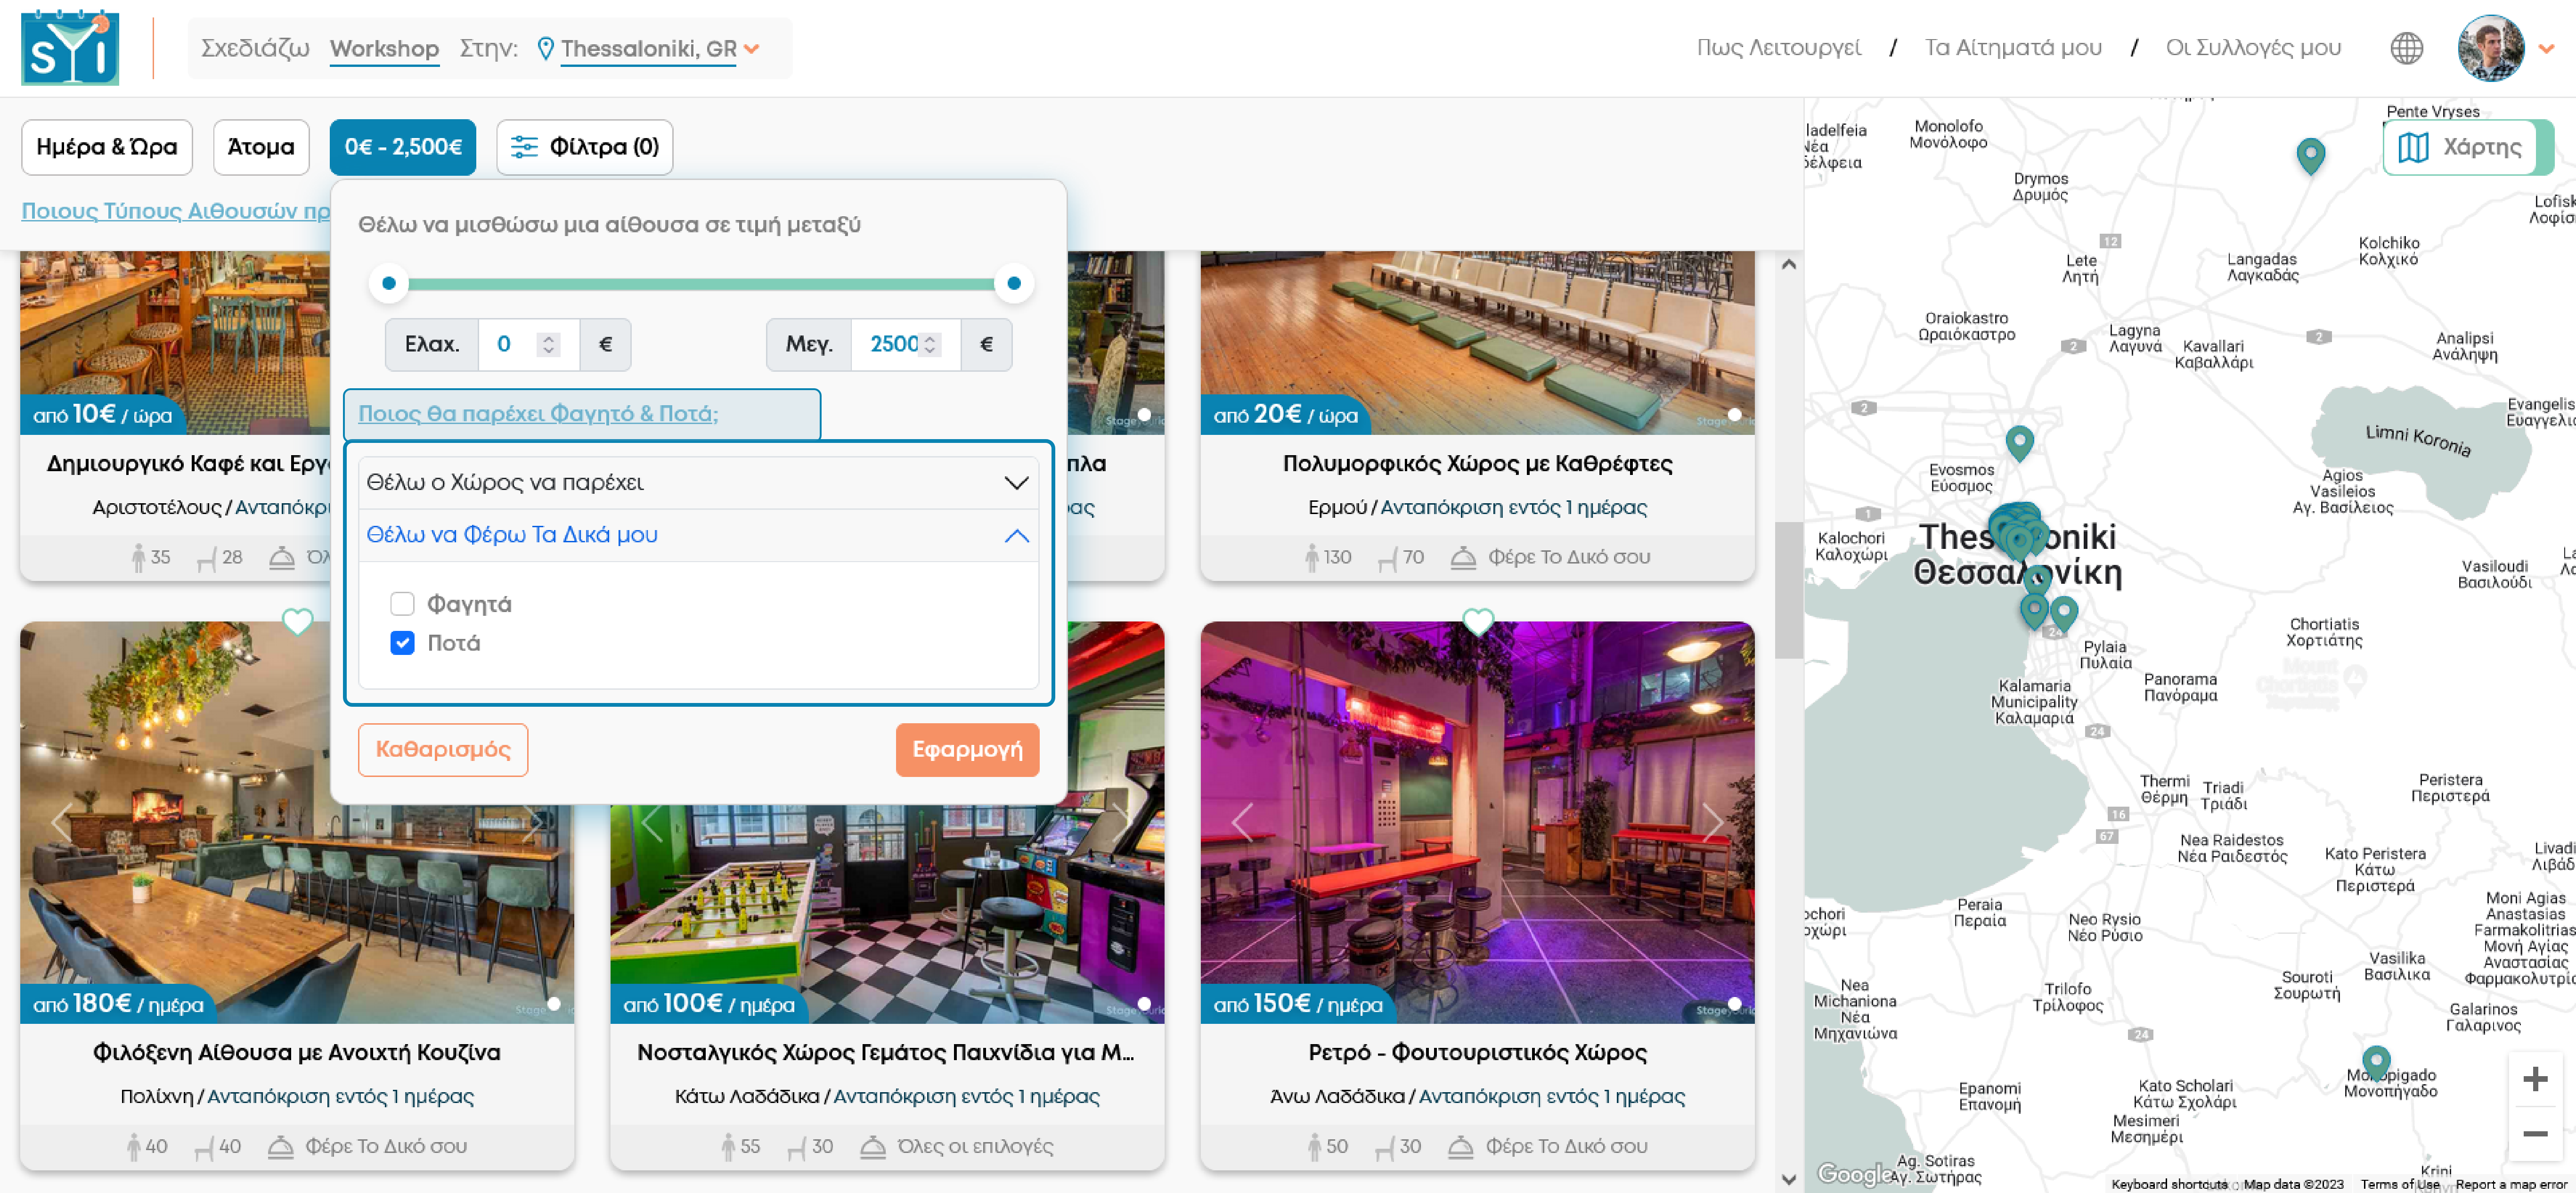Open the SYI logo home page
Screen dimensions: 2576x1193
[70, 48]
